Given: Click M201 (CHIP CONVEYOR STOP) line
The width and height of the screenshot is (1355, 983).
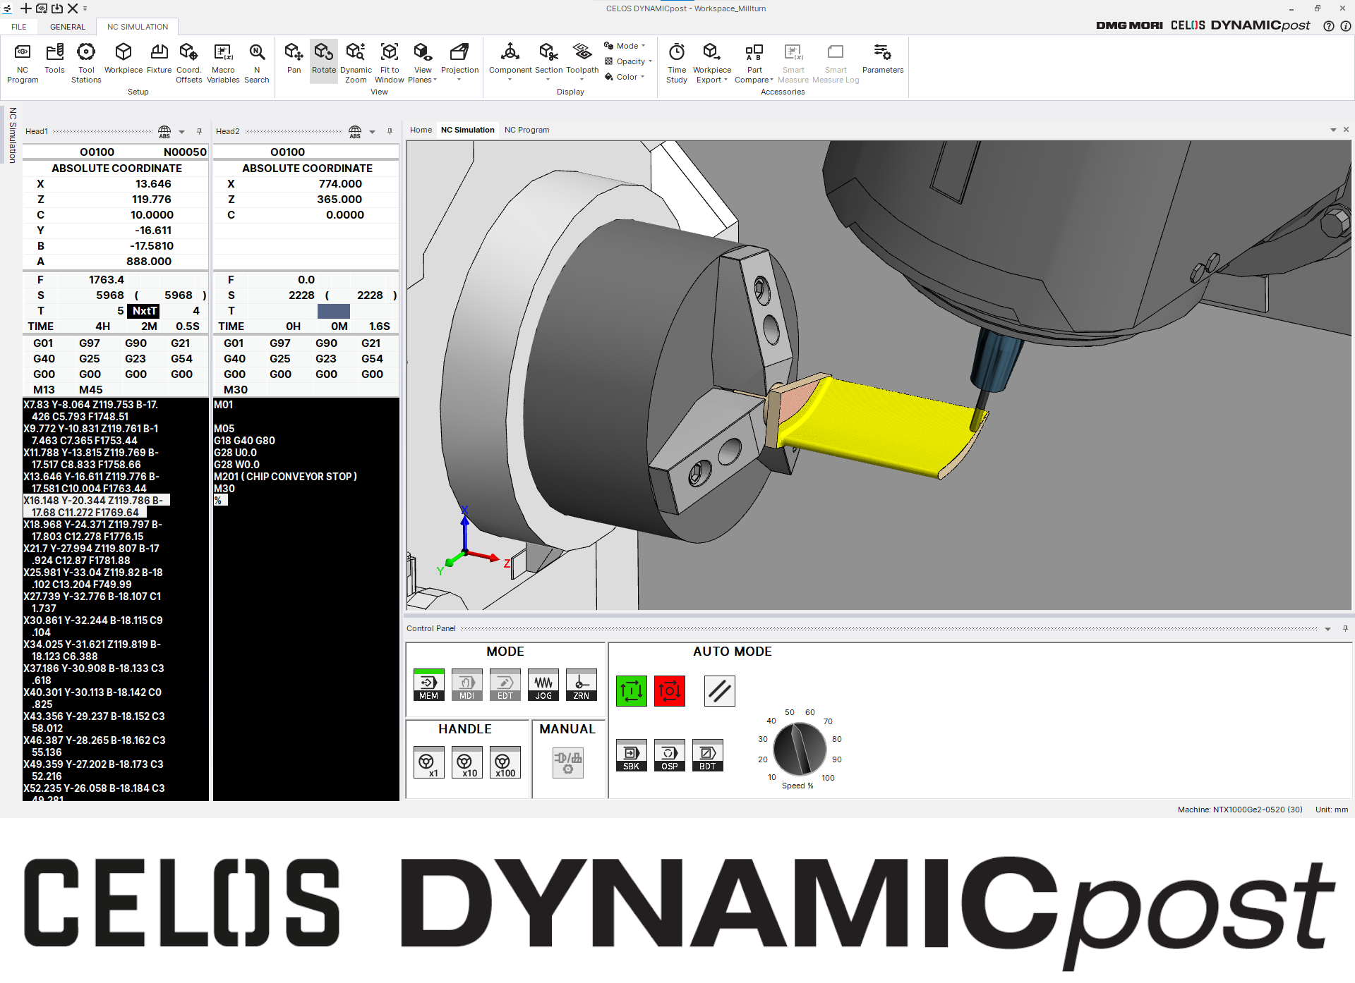Looking at the screenshot, I should click(x=286, y=477).
